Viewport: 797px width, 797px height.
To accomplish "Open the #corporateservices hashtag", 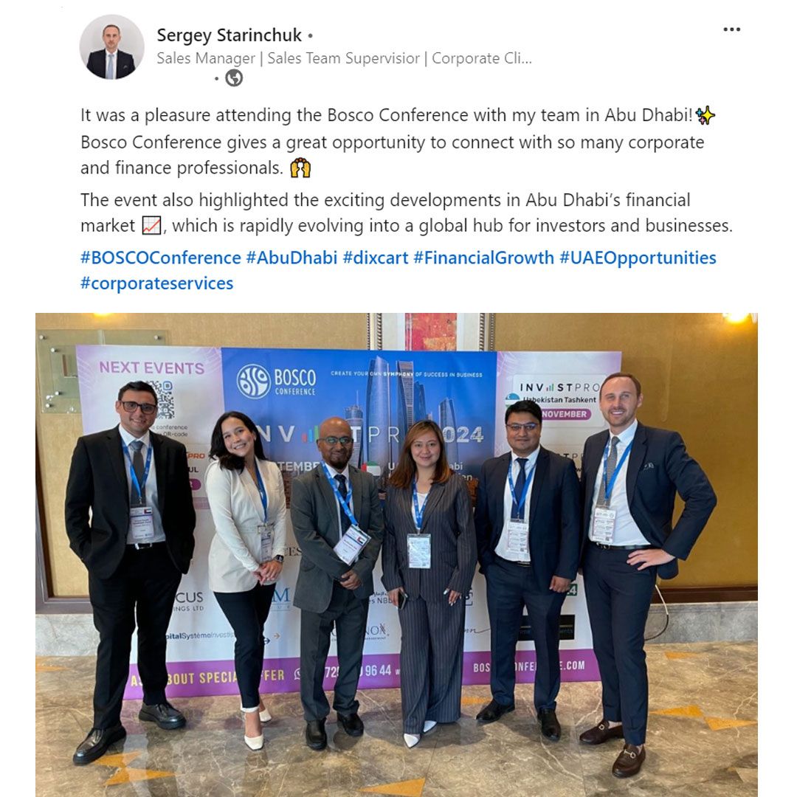I will 156,283.
